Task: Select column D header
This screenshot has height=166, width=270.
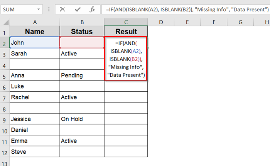Action: (x=161, y=22)
